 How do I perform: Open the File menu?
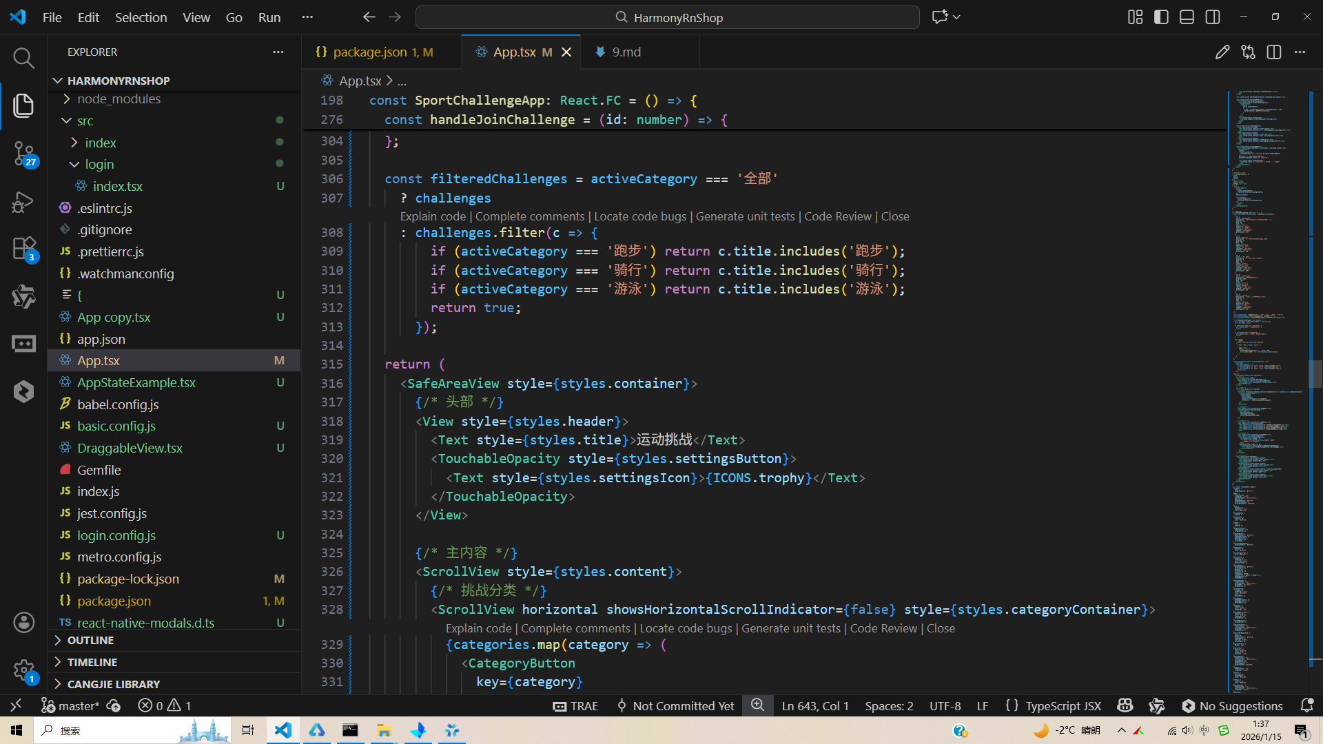tap(52, 17)
